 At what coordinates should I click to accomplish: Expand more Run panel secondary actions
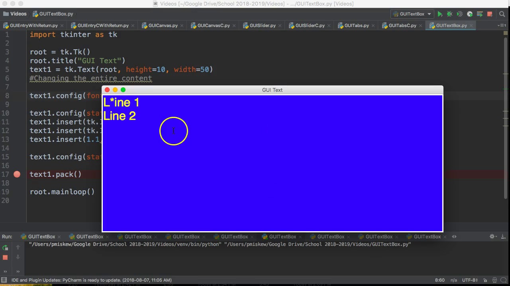point(18,272)
